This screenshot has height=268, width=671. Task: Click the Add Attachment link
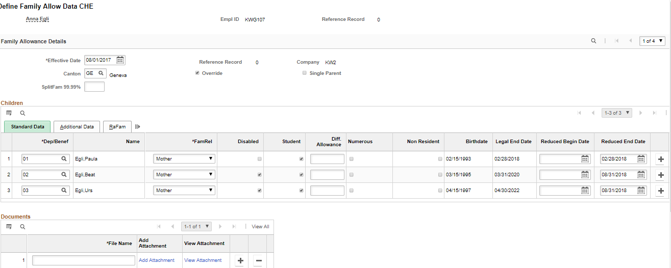click(157, 260)
